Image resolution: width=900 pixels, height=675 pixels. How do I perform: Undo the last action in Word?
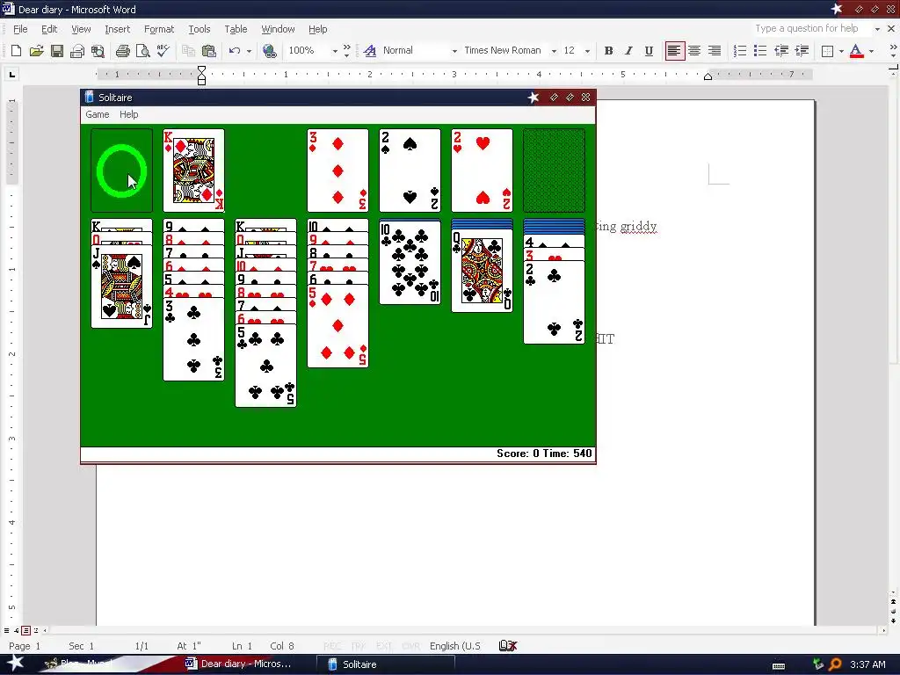click(234, 51)
